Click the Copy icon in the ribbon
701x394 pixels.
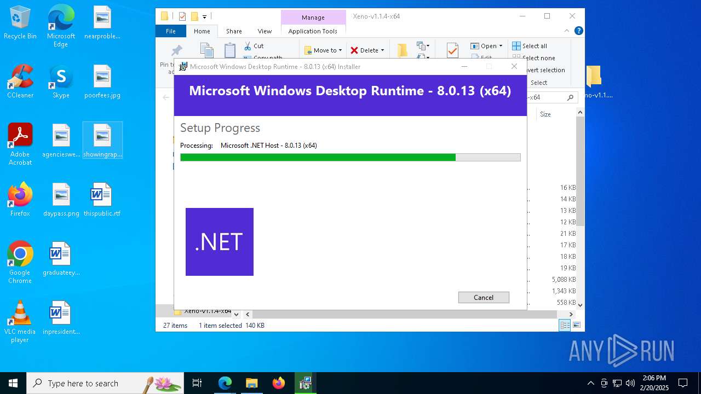pyautogui.click(x=207, y=50)
